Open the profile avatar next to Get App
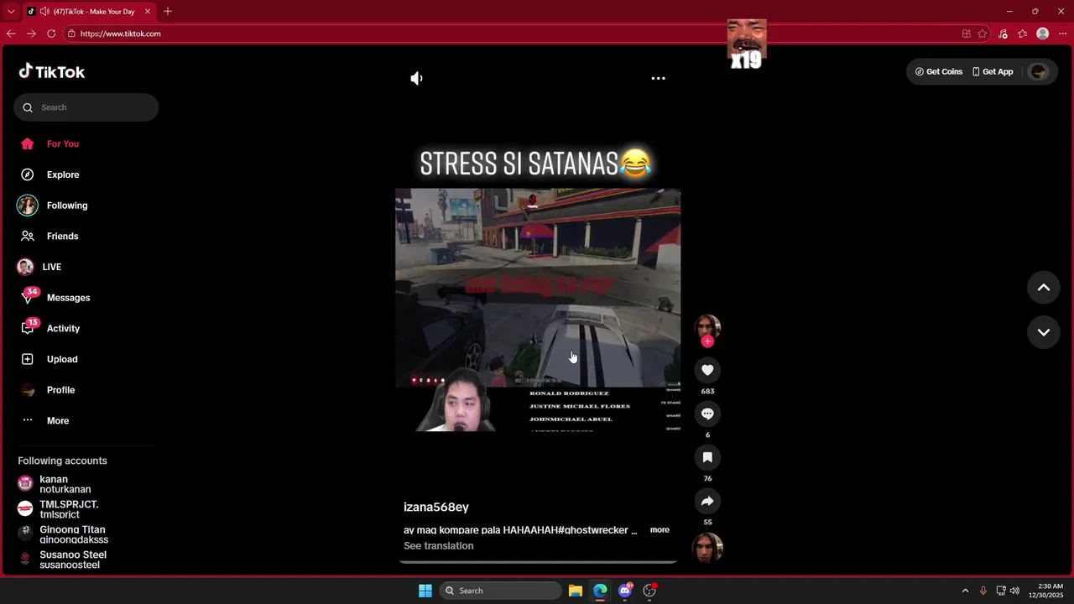 pyautogui.click(x=1039, y=72)
